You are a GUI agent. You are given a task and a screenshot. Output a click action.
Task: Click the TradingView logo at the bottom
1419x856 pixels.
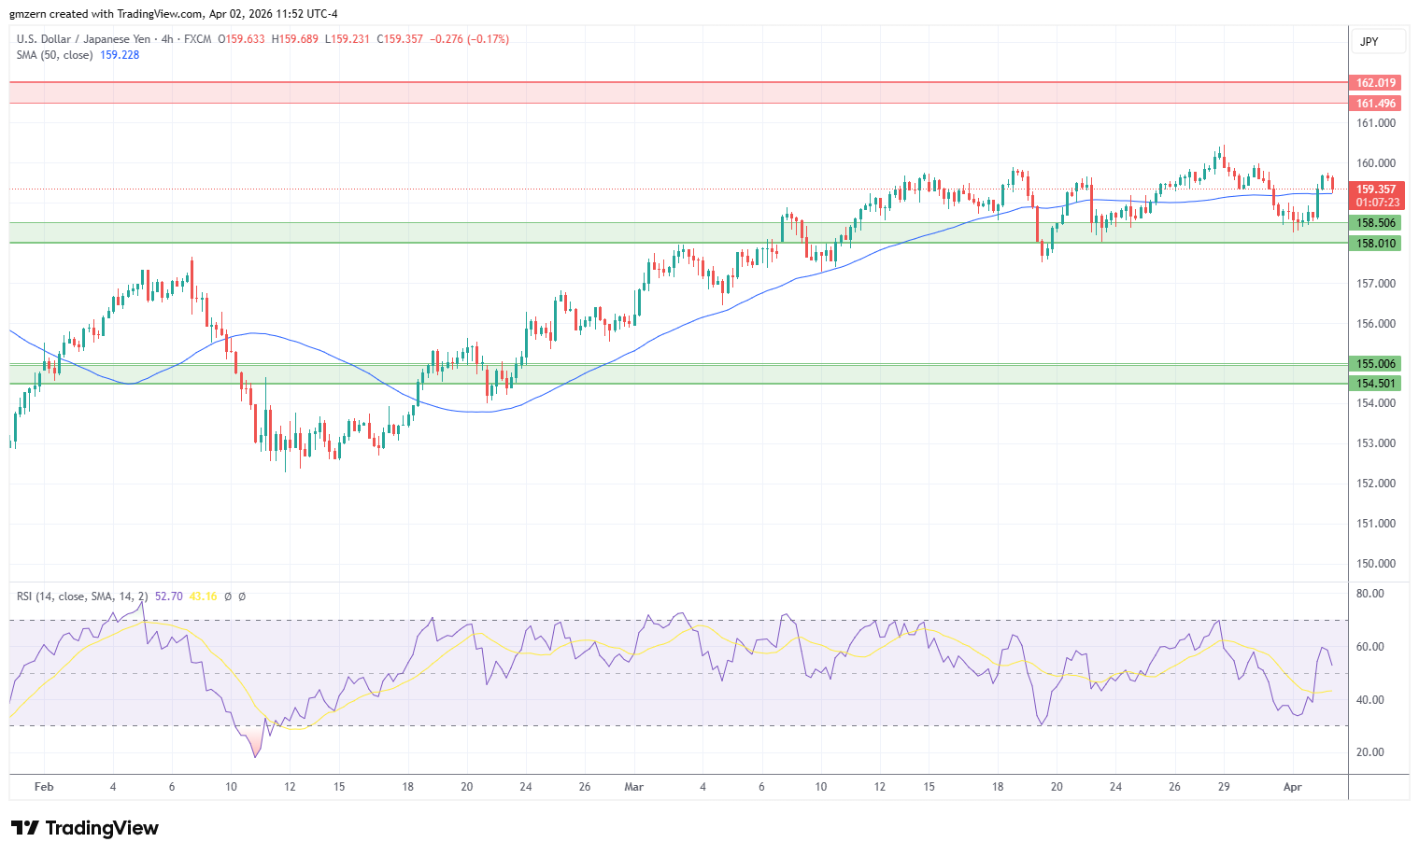click(85, 828)
